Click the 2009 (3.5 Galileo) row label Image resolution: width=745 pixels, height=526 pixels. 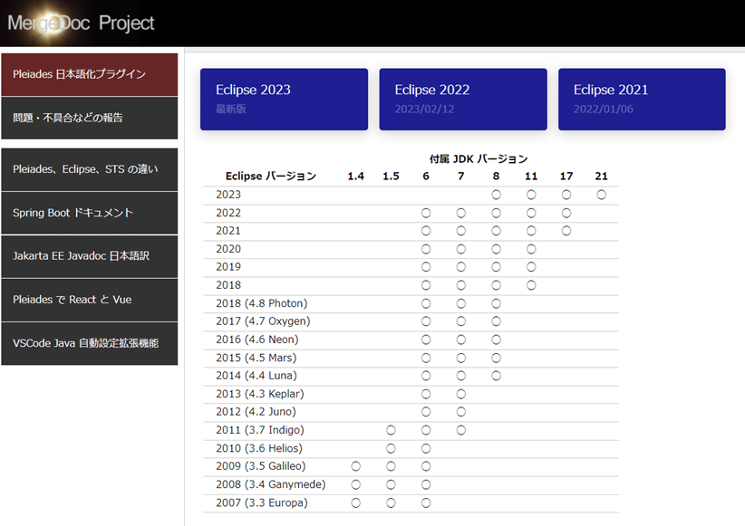coord(261,466)
